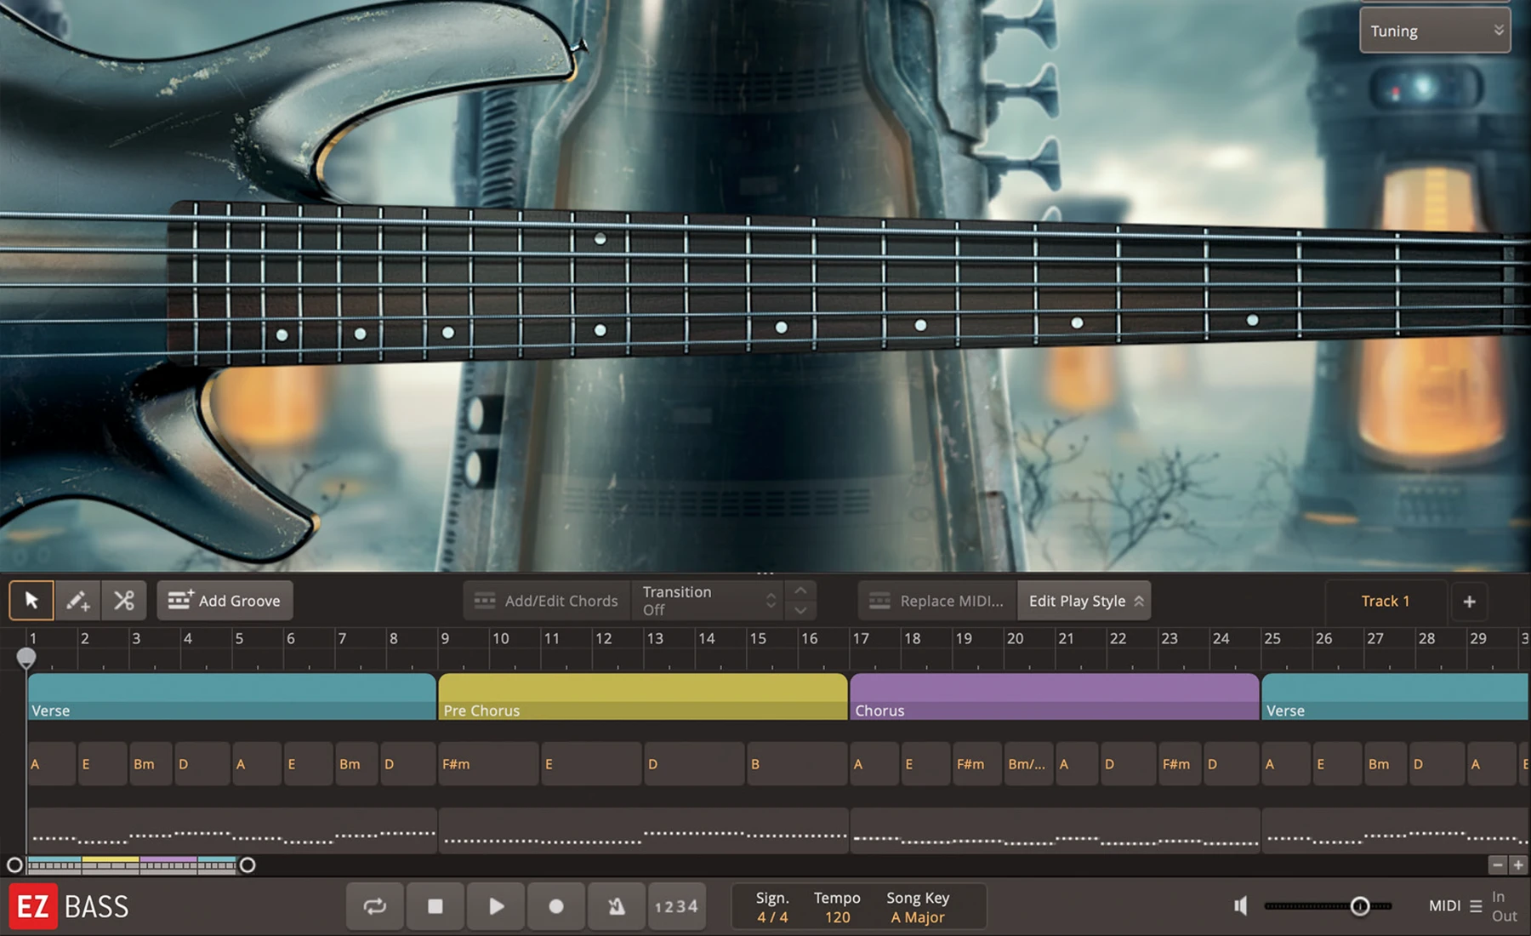The width and height of the screenshot is (1531, 936).
Task: Click the left handle of overview scrollbar
Action: [14, 865]
